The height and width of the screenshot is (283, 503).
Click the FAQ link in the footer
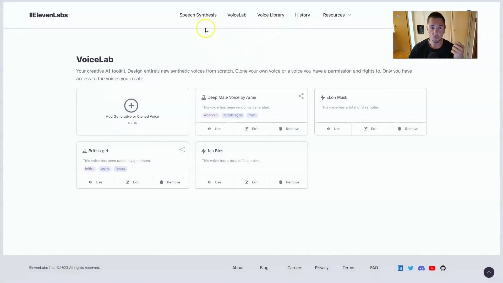click(x=374, y=268)
